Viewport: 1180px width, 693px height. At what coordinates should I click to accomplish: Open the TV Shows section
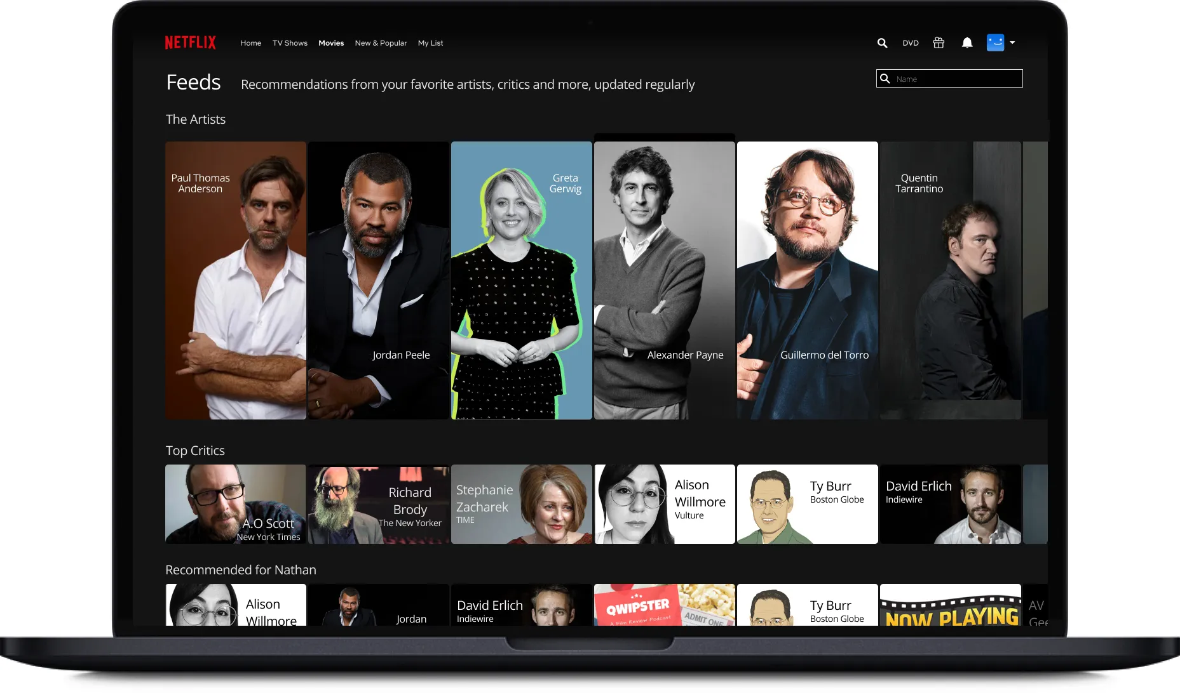point(290,43)
